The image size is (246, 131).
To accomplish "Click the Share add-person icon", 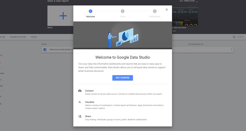I will [x=80, y=116].
